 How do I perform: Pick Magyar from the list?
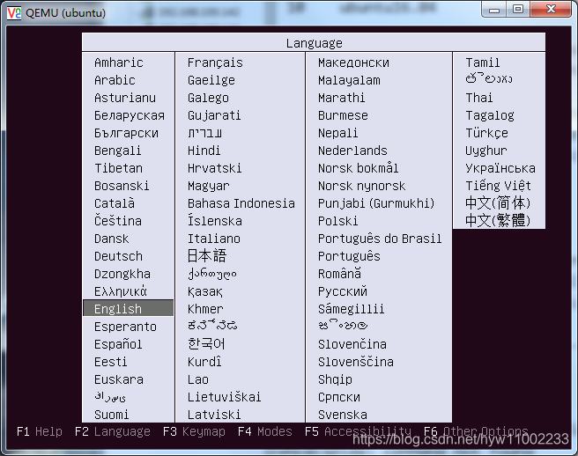(208, 186)
